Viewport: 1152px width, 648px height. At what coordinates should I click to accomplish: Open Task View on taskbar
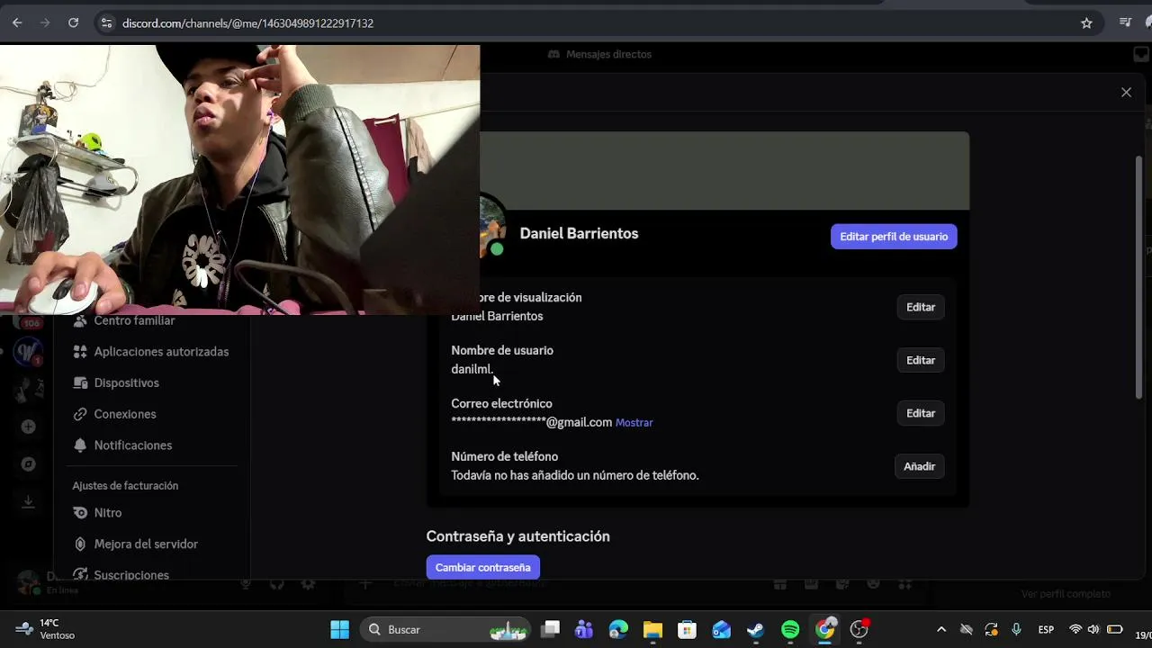(x=551, y=629)
